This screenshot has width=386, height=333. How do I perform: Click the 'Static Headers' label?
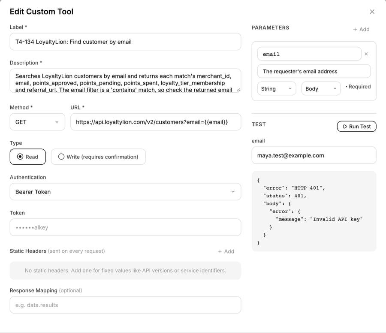click(x=28, y=251)
